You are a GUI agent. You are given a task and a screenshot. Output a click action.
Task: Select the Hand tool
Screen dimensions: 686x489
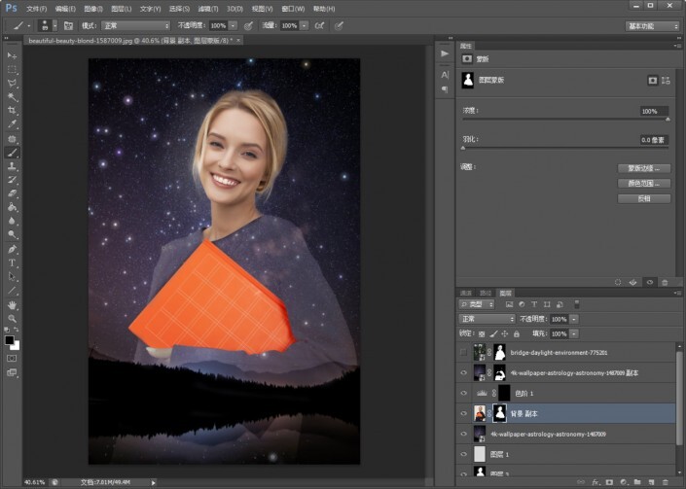click(13, 304)
